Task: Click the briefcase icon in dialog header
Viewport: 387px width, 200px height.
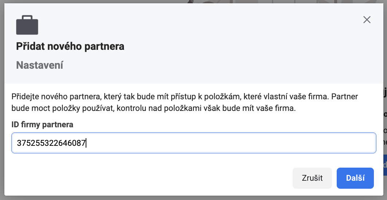Action: [27, 25]
